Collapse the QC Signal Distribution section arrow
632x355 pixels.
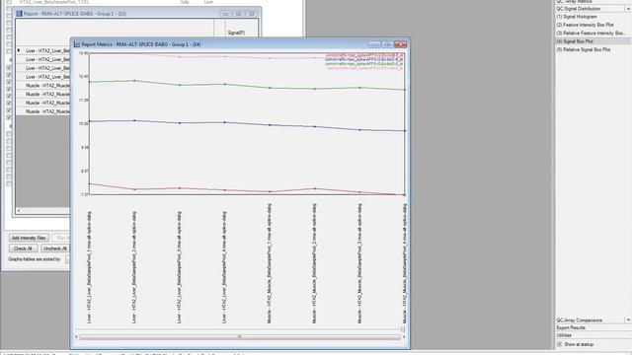click(628, 9)
